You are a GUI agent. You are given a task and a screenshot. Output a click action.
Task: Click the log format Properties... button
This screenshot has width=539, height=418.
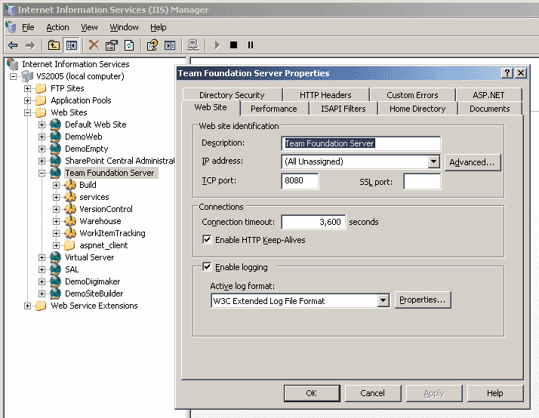click(x=423, y=300)
